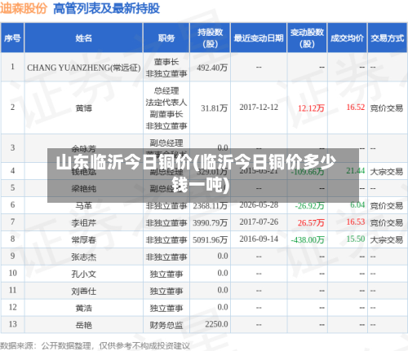Select the name 常厚春
The image size is (408, 351).
(x=84, y=239)
